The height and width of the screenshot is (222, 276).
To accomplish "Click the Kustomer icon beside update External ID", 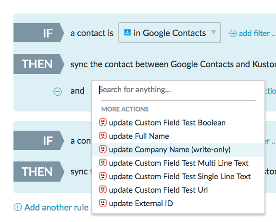I will pos(103,203).
